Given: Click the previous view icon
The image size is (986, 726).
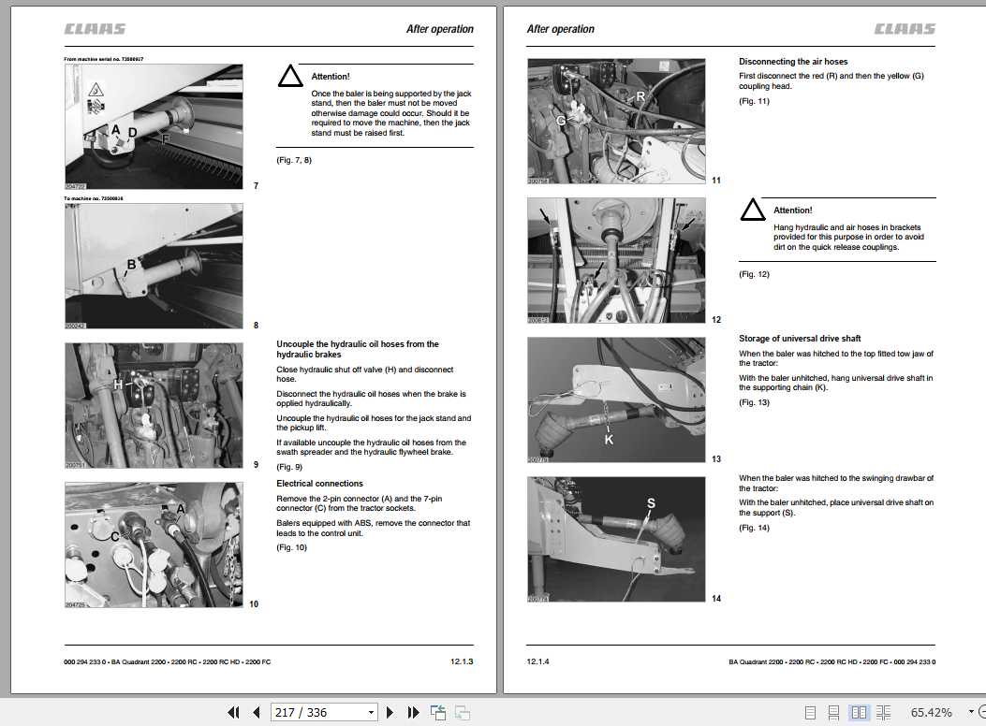Looking at the screenshot, I should (438, 712).
